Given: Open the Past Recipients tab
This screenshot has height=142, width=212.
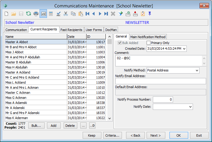Looking at the screenshot, I should [71, 30].
